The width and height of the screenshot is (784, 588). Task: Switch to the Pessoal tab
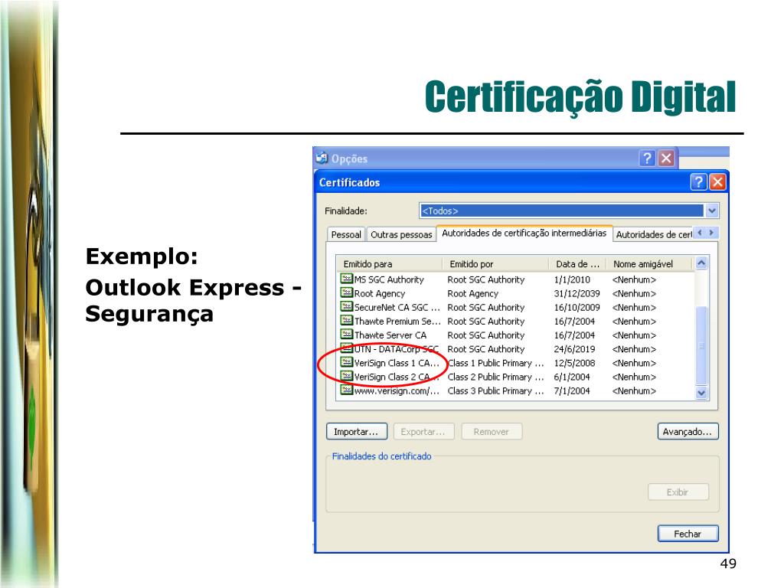(346, 235)
